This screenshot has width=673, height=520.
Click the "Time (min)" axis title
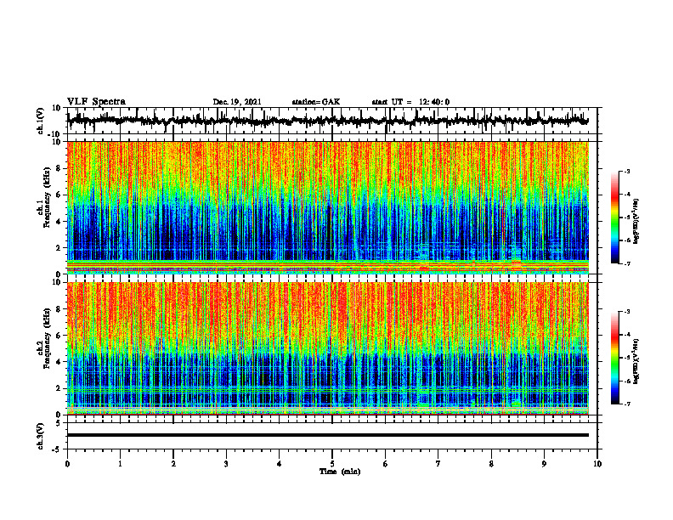tap(340, 472)
